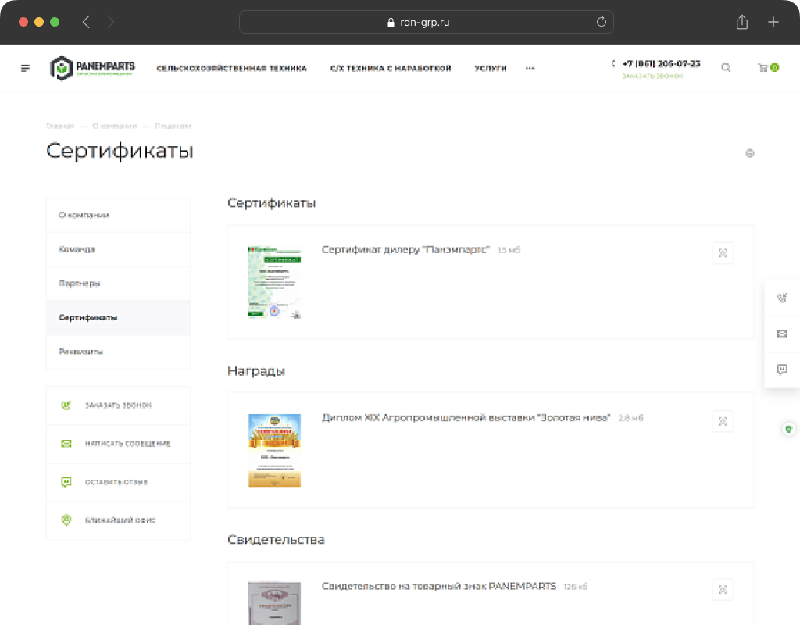Reload the page in Safari

(601, 22)
